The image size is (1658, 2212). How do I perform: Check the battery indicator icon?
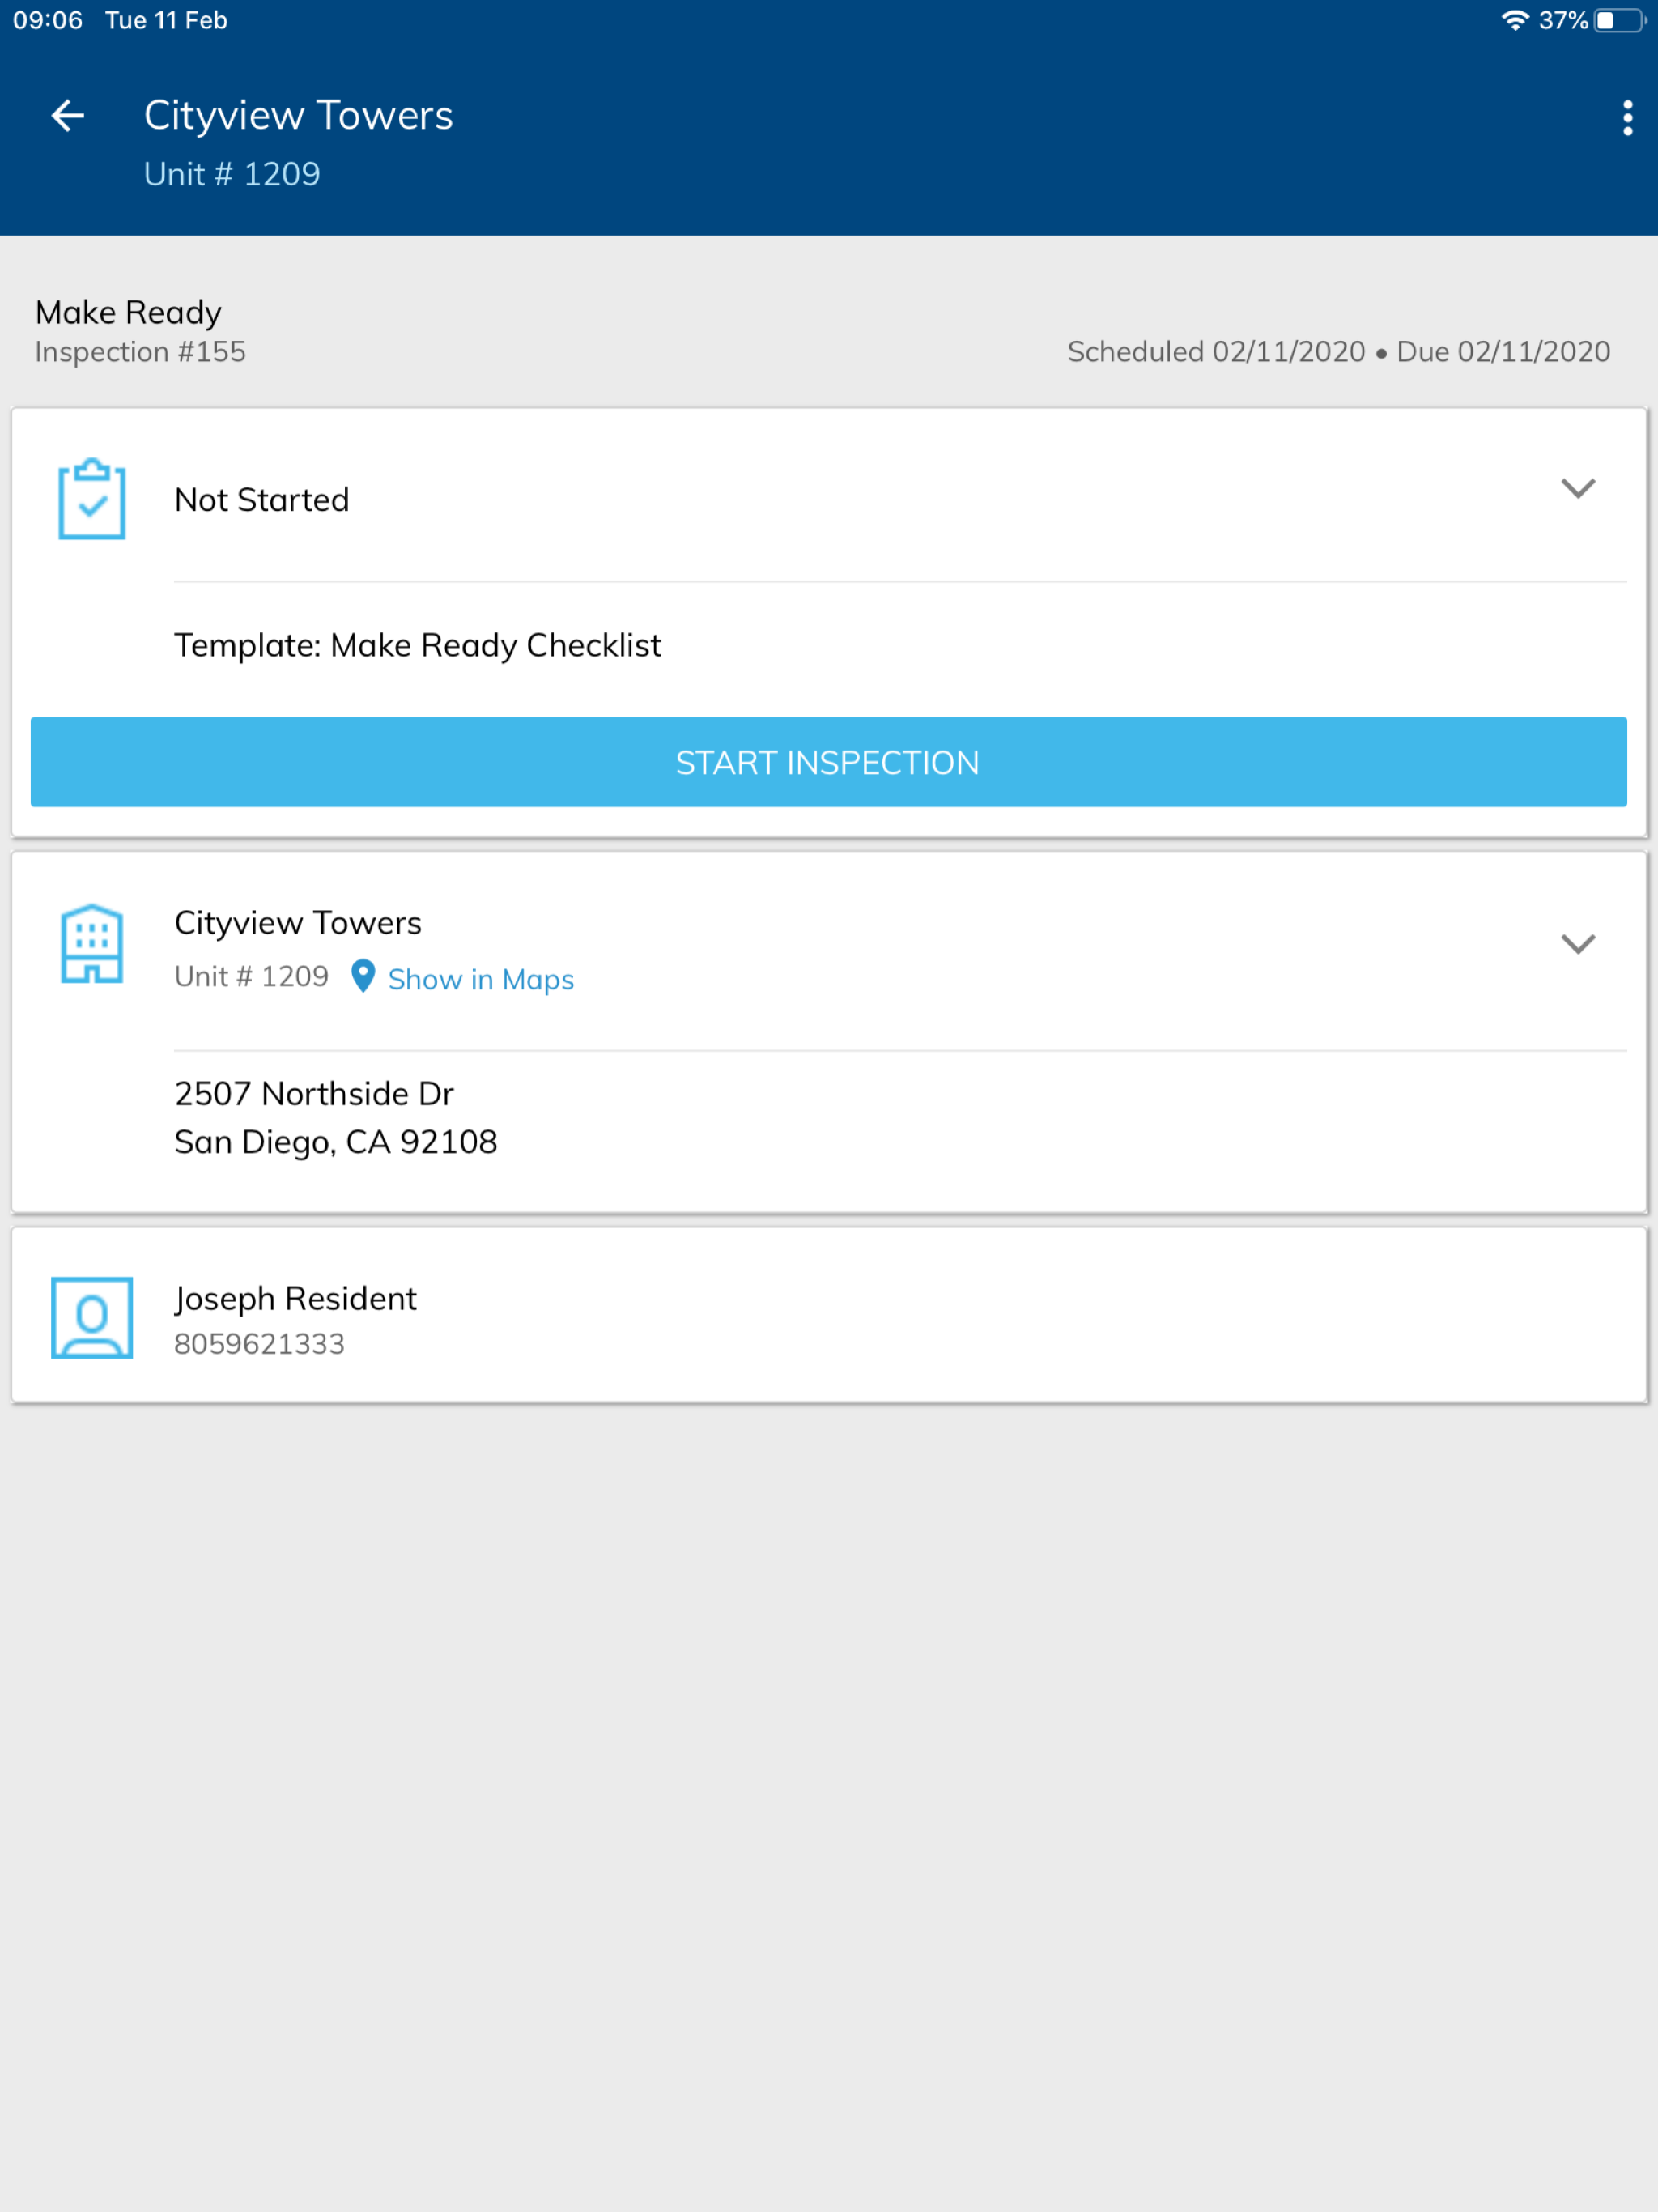click(1620, 20)
